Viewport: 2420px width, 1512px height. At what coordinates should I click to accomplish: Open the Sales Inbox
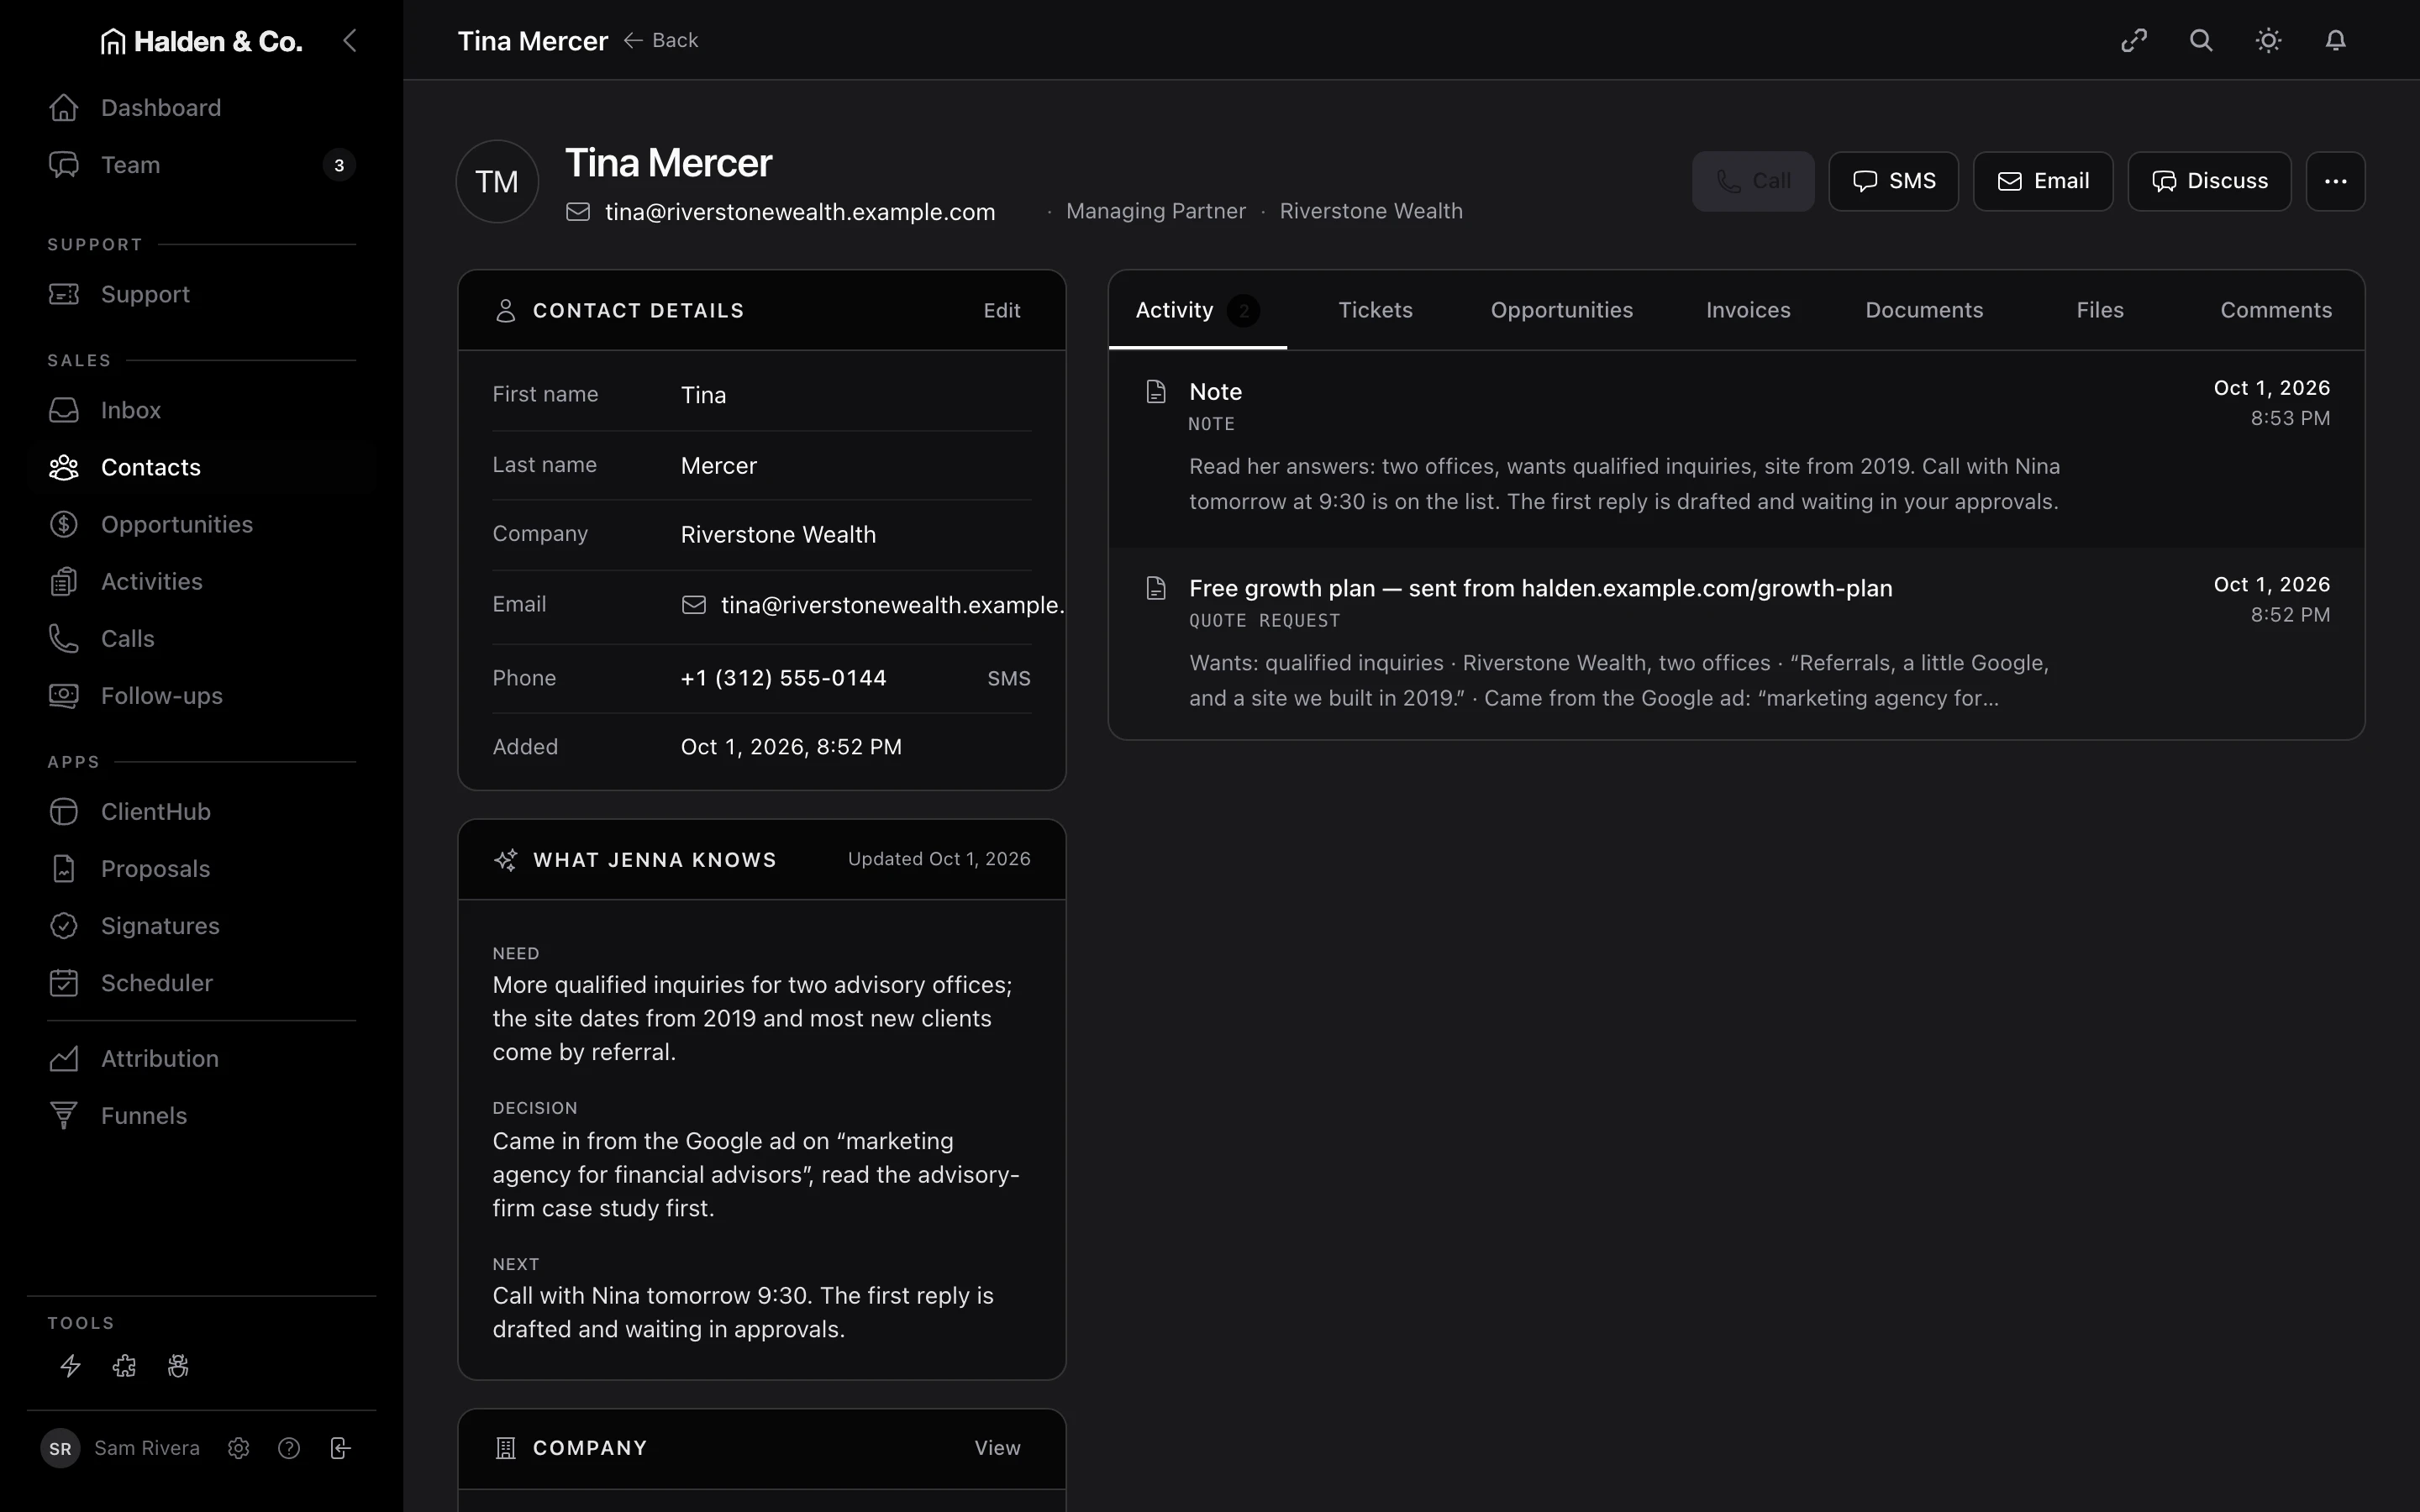coord(201,410)
